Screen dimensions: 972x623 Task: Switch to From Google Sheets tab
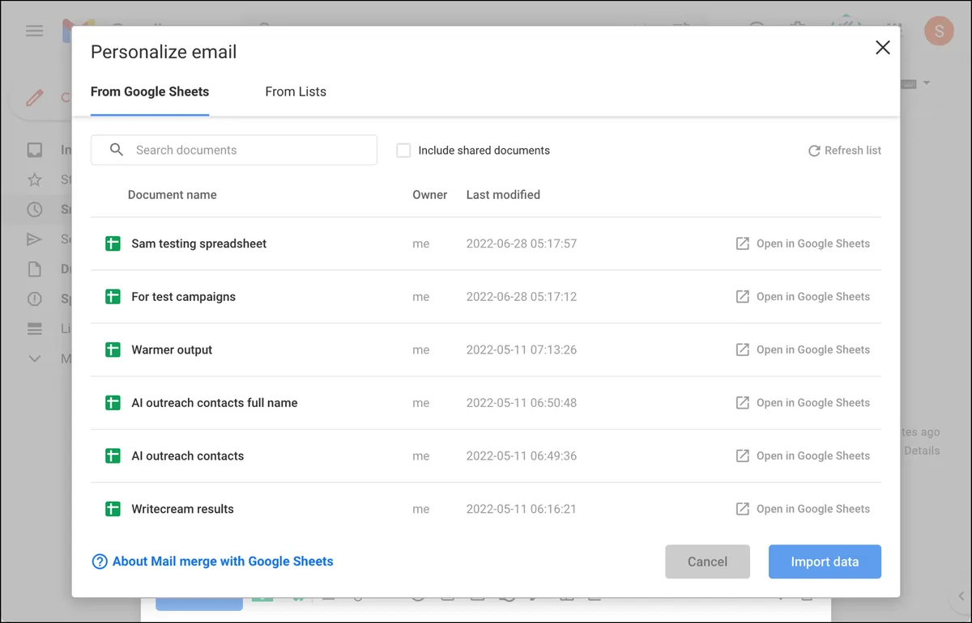pos(150,91)
